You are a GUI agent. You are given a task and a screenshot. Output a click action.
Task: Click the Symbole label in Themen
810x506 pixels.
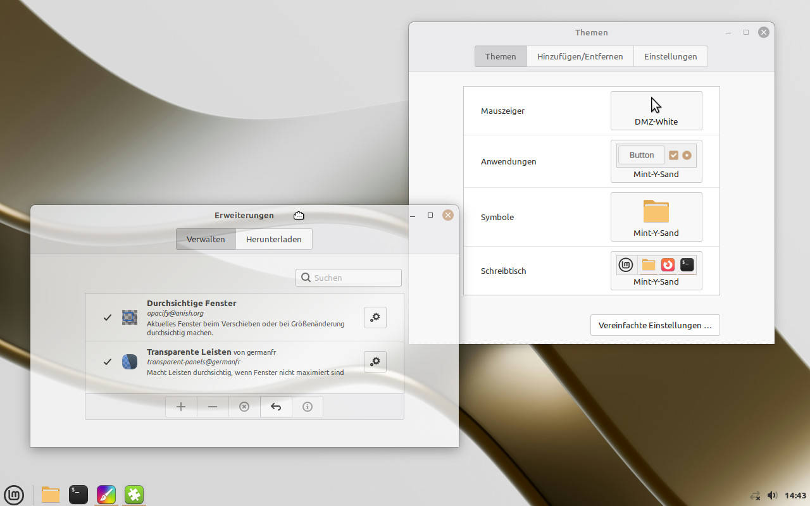[497, 217]
